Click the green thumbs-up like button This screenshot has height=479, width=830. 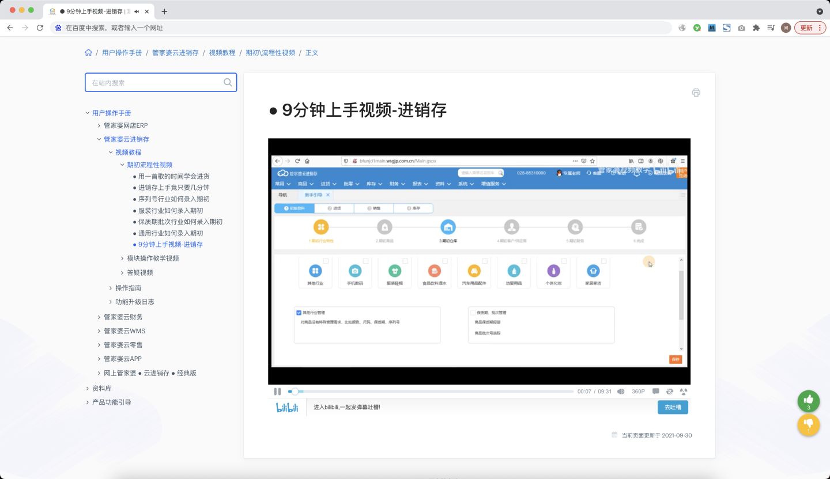point(809,401)
